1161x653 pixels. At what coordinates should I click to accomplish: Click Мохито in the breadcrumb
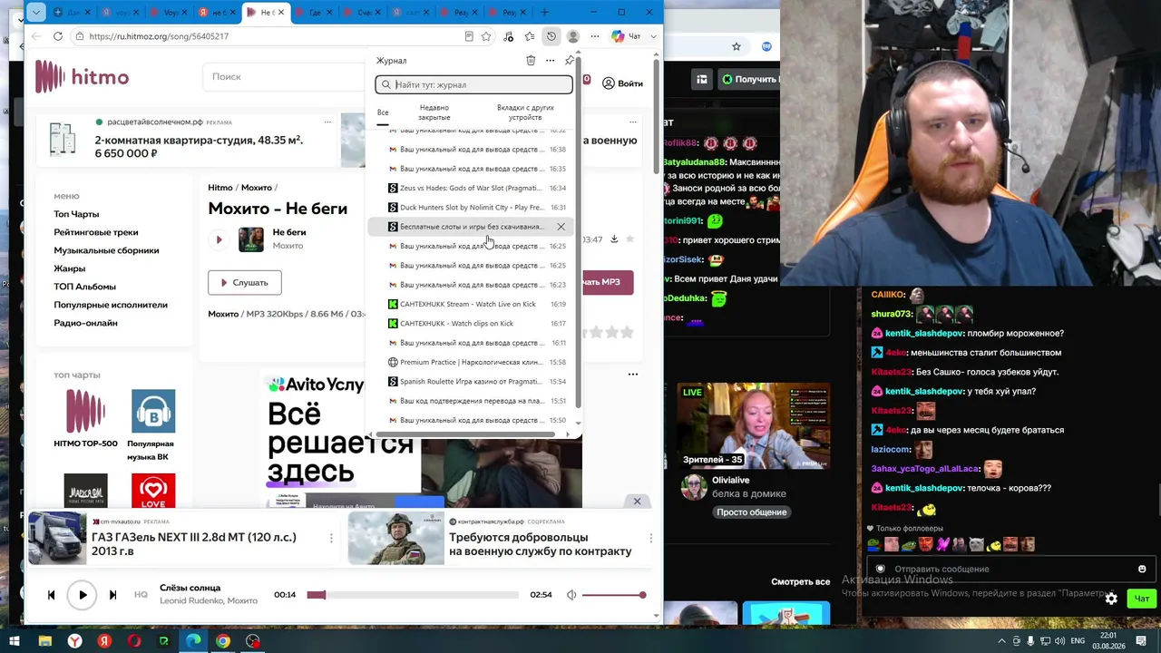click(257, 188)
